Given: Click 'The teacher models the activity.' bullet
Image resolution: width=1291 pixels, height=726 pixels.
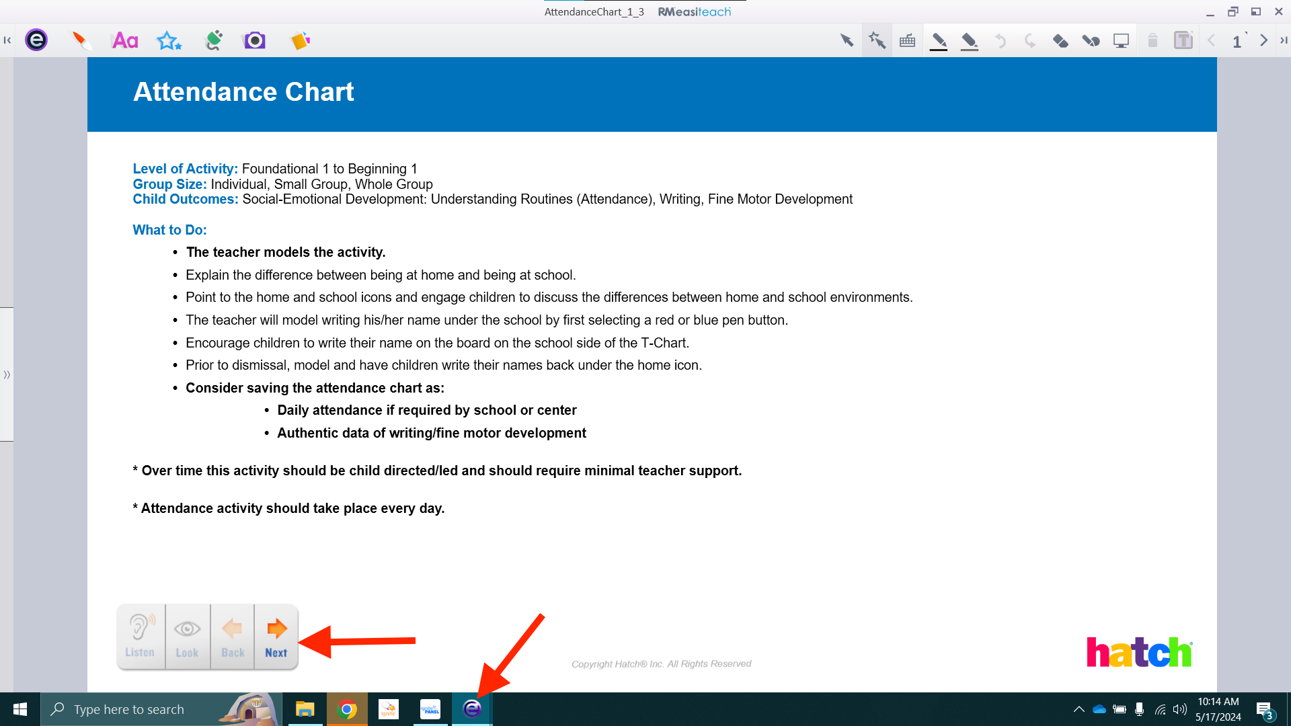Looking at the screenshot, I should click(x=286, y=252).
